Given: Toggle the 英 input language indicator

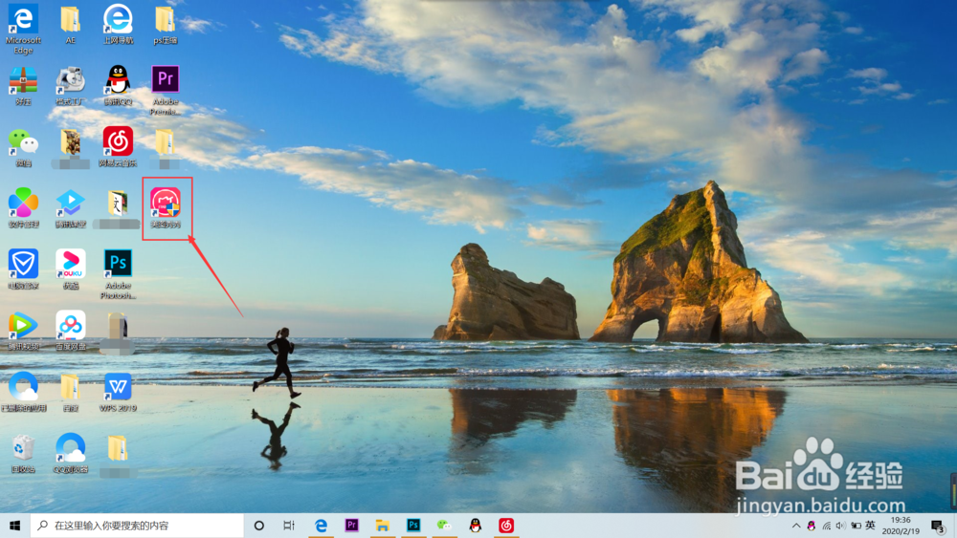Looking at the screenshot, I should click(870, 526).
